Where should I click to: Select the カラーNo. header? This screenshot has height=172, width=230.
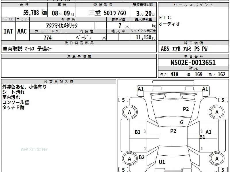point(48,31)
